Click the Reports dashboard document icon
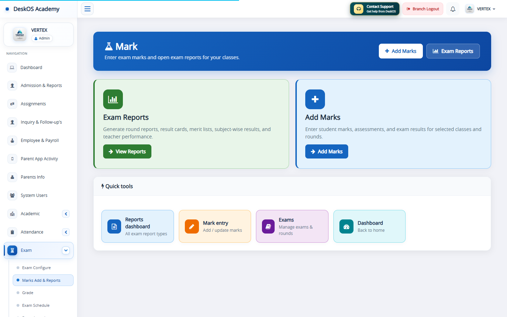 click(114, 226)
